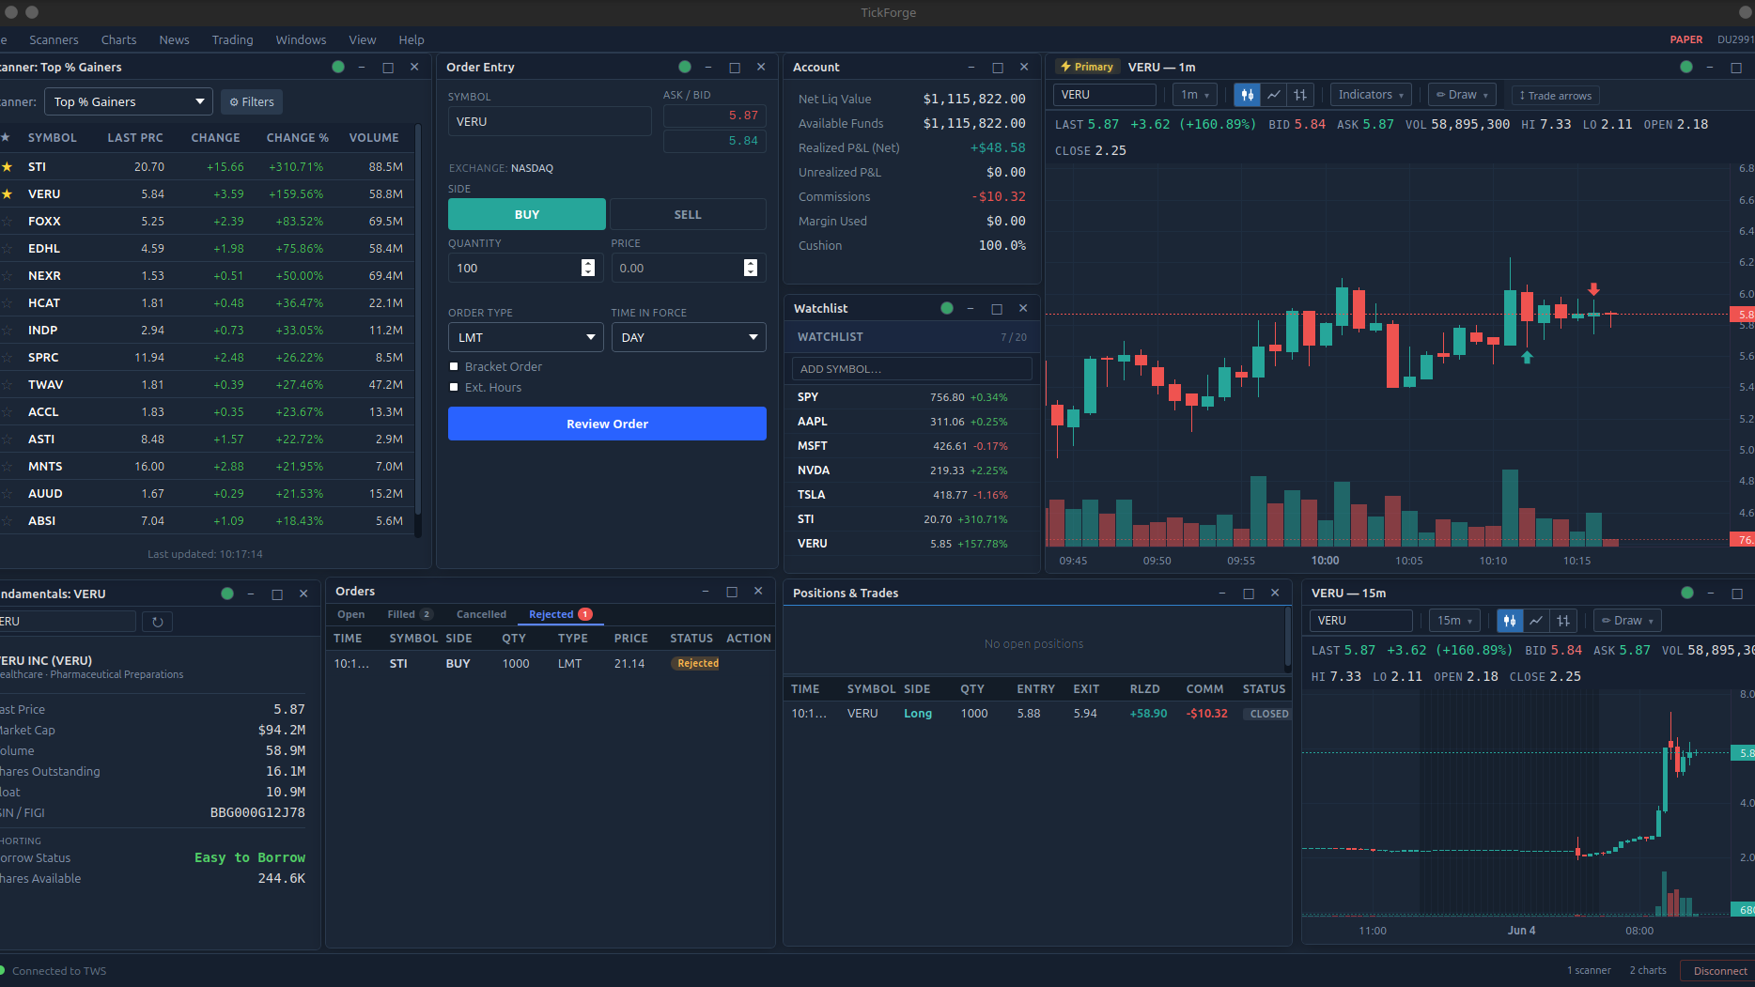The image size is (1755, 987).
Task: Switch VERU 15m chart to OHLC bars
Action: click(1563, 621)
